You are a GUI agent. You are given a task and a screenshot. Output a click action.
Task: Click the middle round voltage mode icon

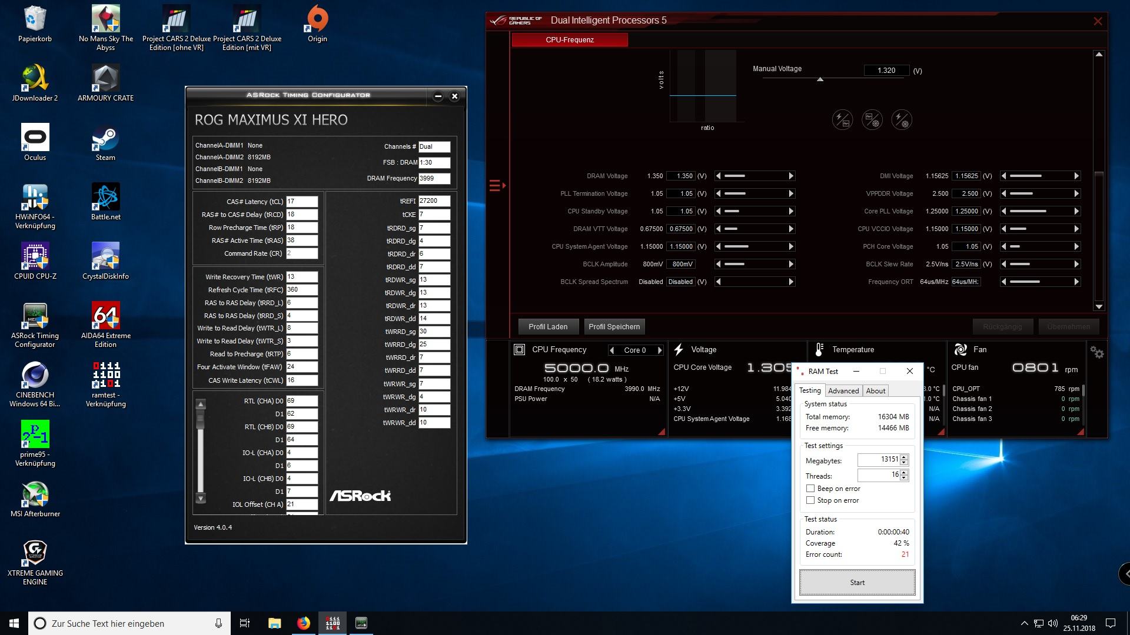[872, 120]
